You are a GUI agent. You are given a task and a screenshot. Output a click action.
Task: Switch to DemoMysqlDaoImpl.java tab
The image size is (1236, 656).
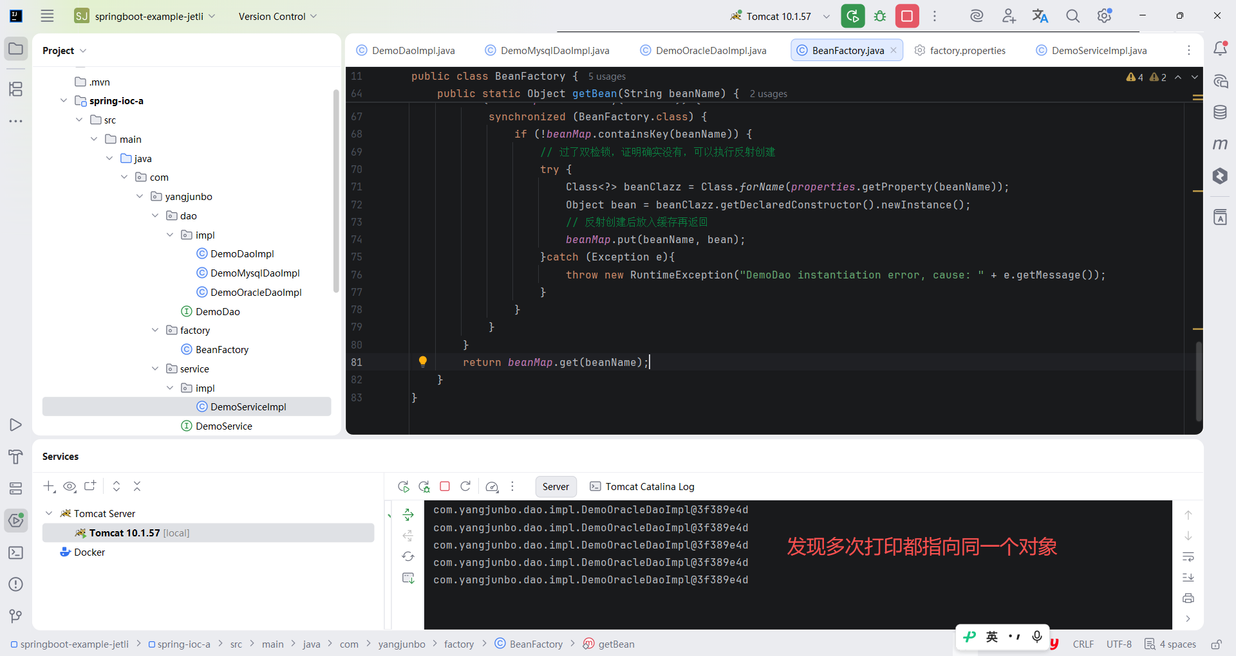547,50
